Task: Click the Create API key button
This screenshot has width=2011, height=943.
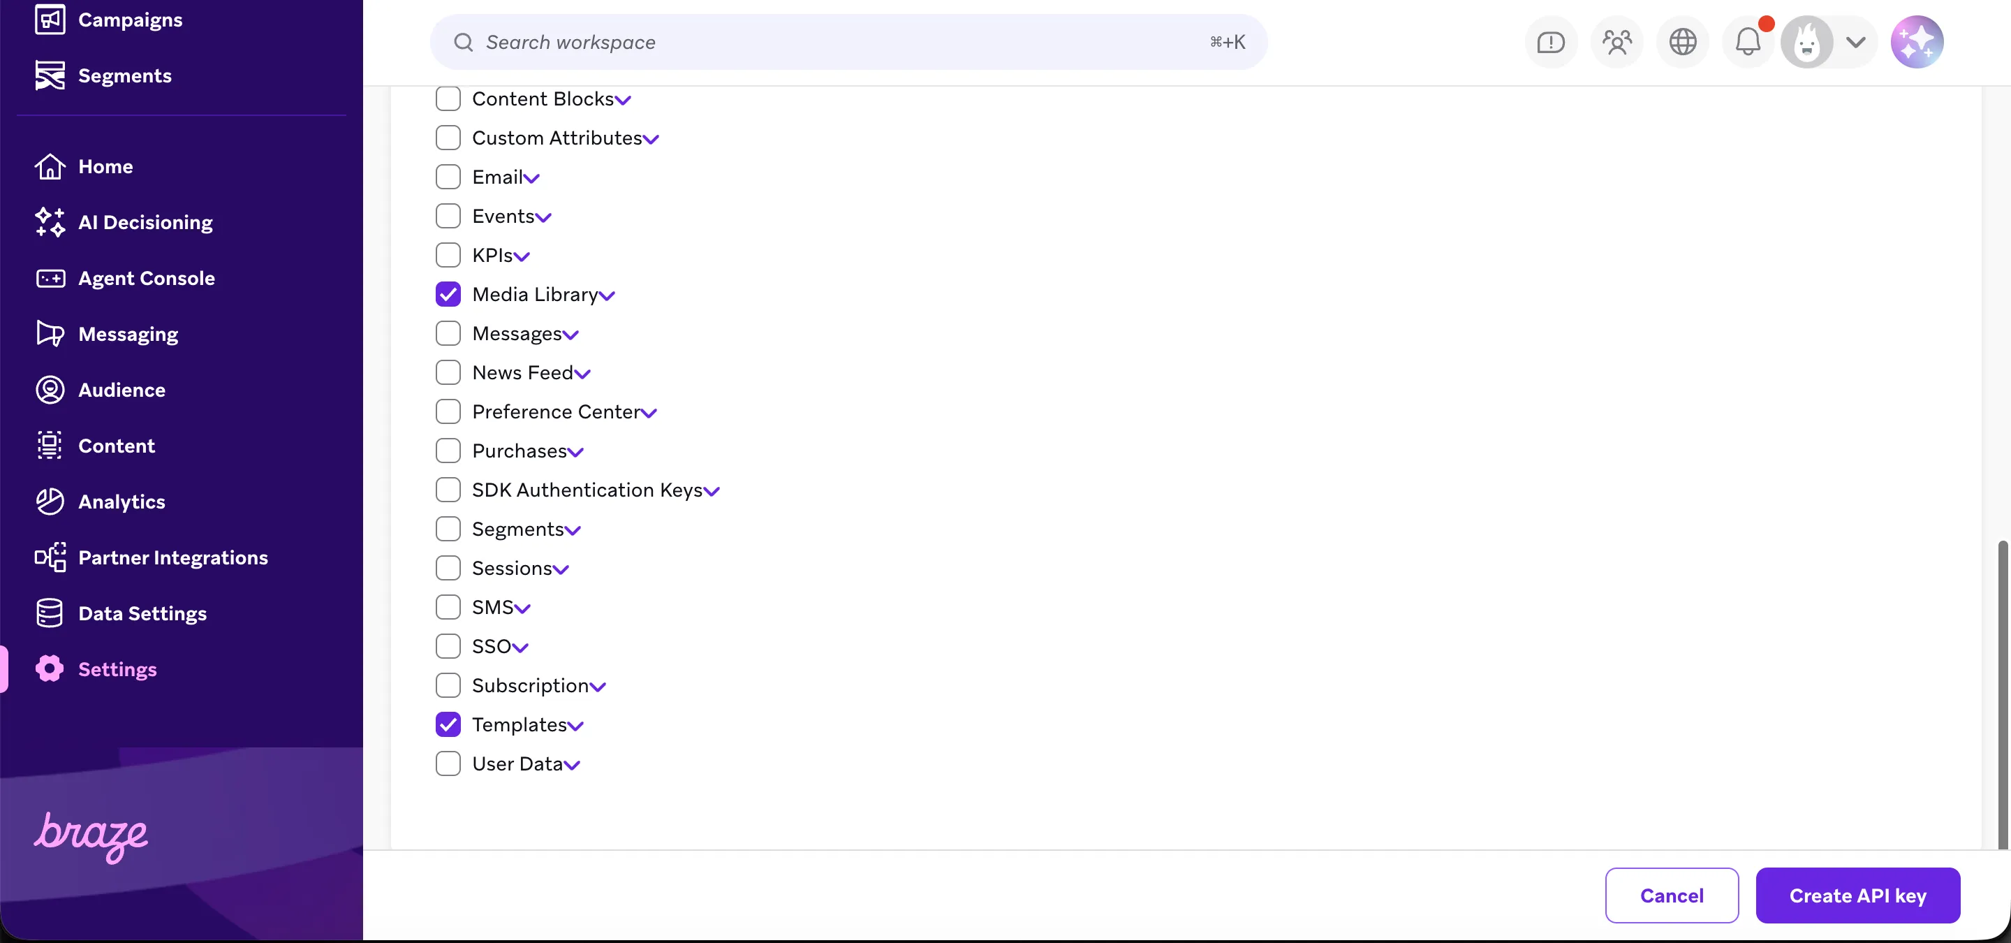Action: pyautogui.click(x=1857, y=896)
